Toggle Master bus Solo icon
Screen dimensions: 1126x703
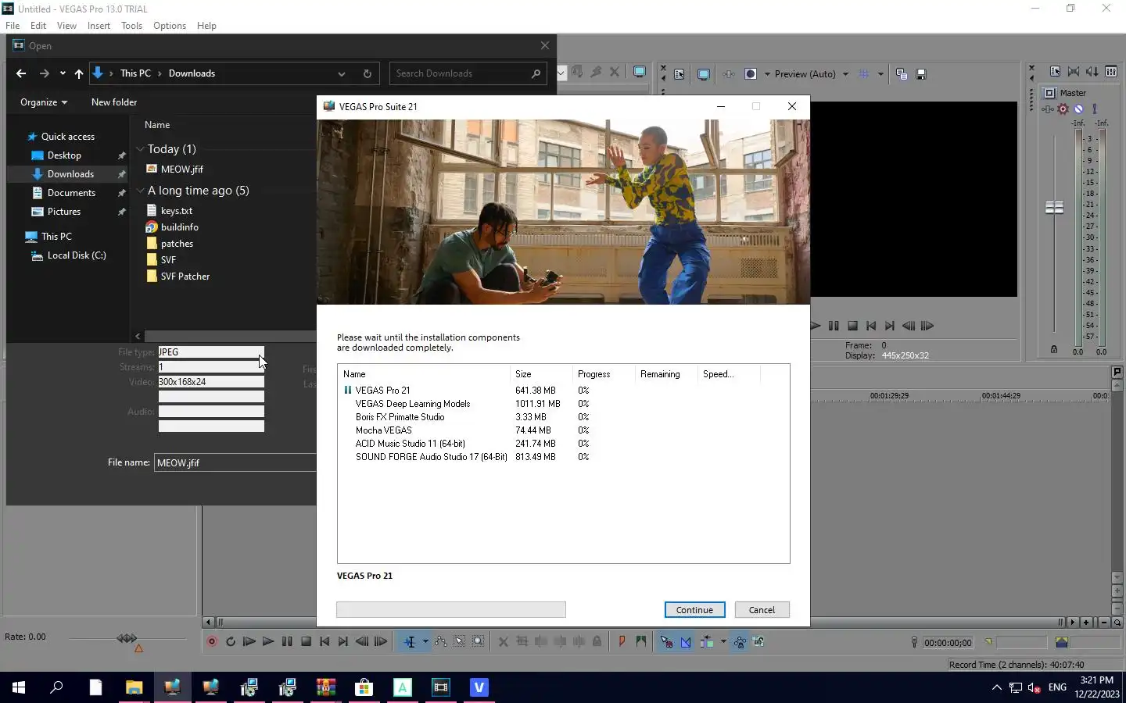coord(1095,109)
